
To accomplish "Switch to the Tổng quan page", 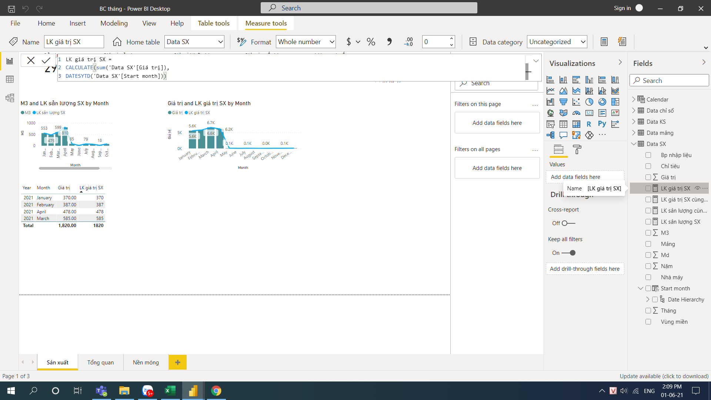I will (101, 362).
